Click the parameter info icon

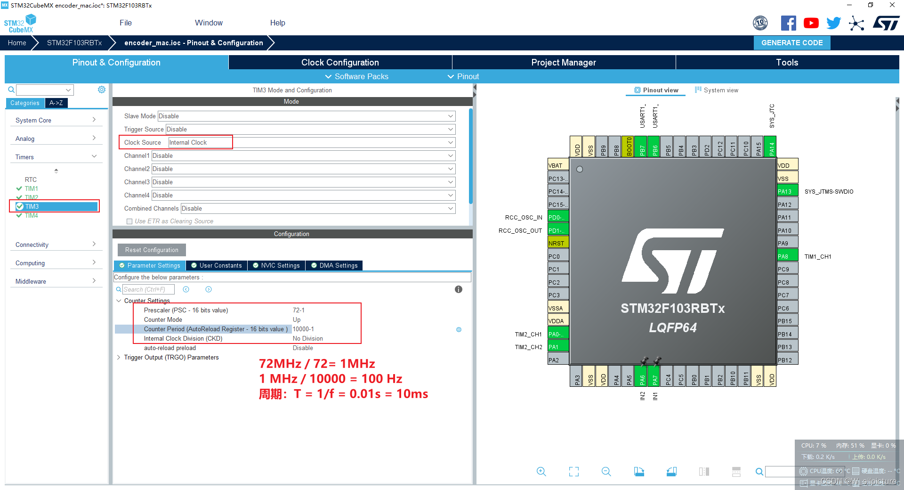tap(459, 289)
